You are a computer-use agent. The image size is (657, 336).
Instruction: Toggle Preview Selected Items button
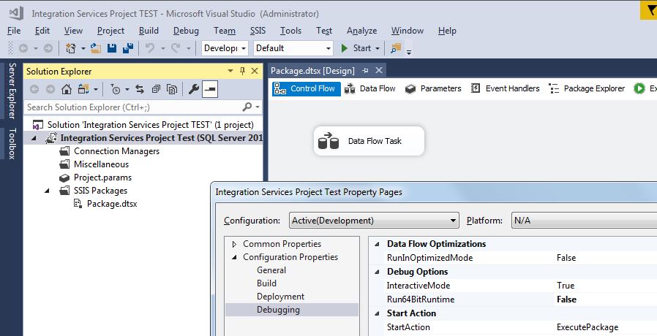click(210, 89)
